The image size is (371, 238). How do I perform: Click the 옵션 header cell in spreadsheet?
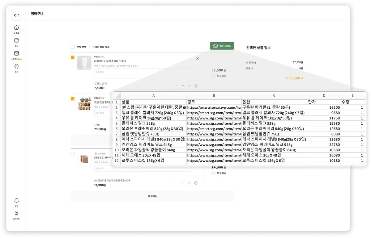coord(274,102)
